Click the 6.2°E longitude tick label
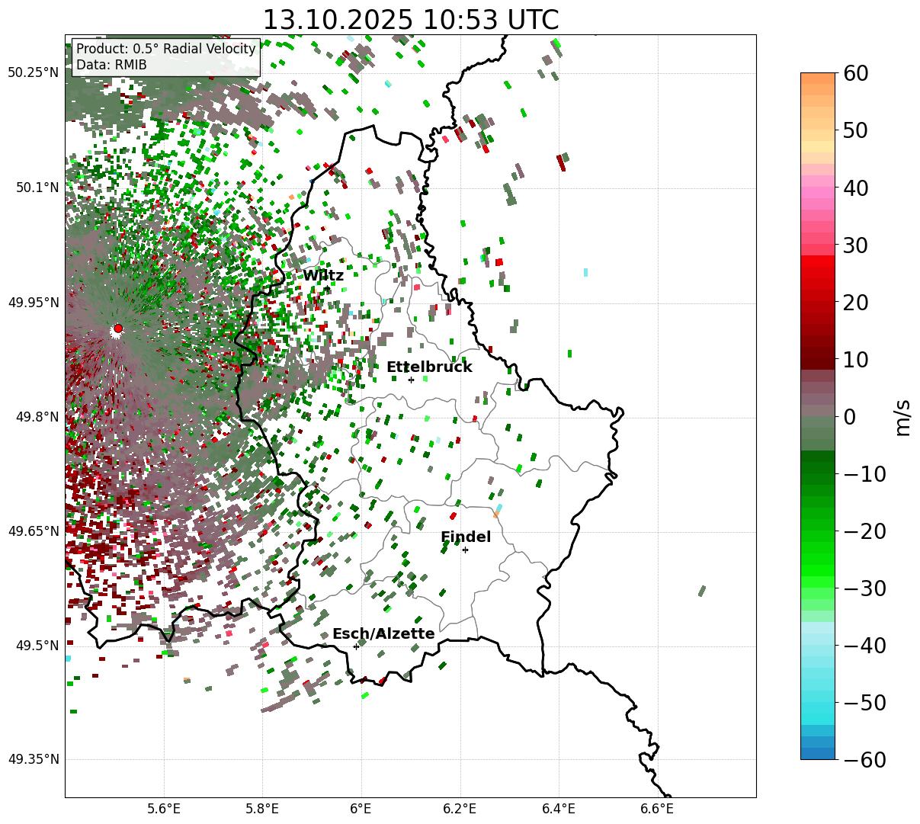This screenshot has height=824, width=920. pyautogui.click(x=460, y=809)
